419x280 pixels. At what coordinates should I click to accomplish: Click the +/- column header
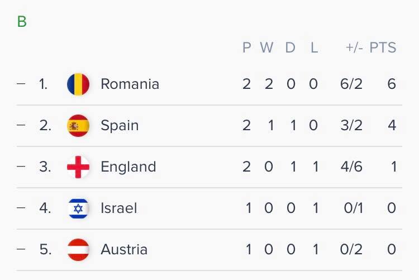(x=354, y=48)
